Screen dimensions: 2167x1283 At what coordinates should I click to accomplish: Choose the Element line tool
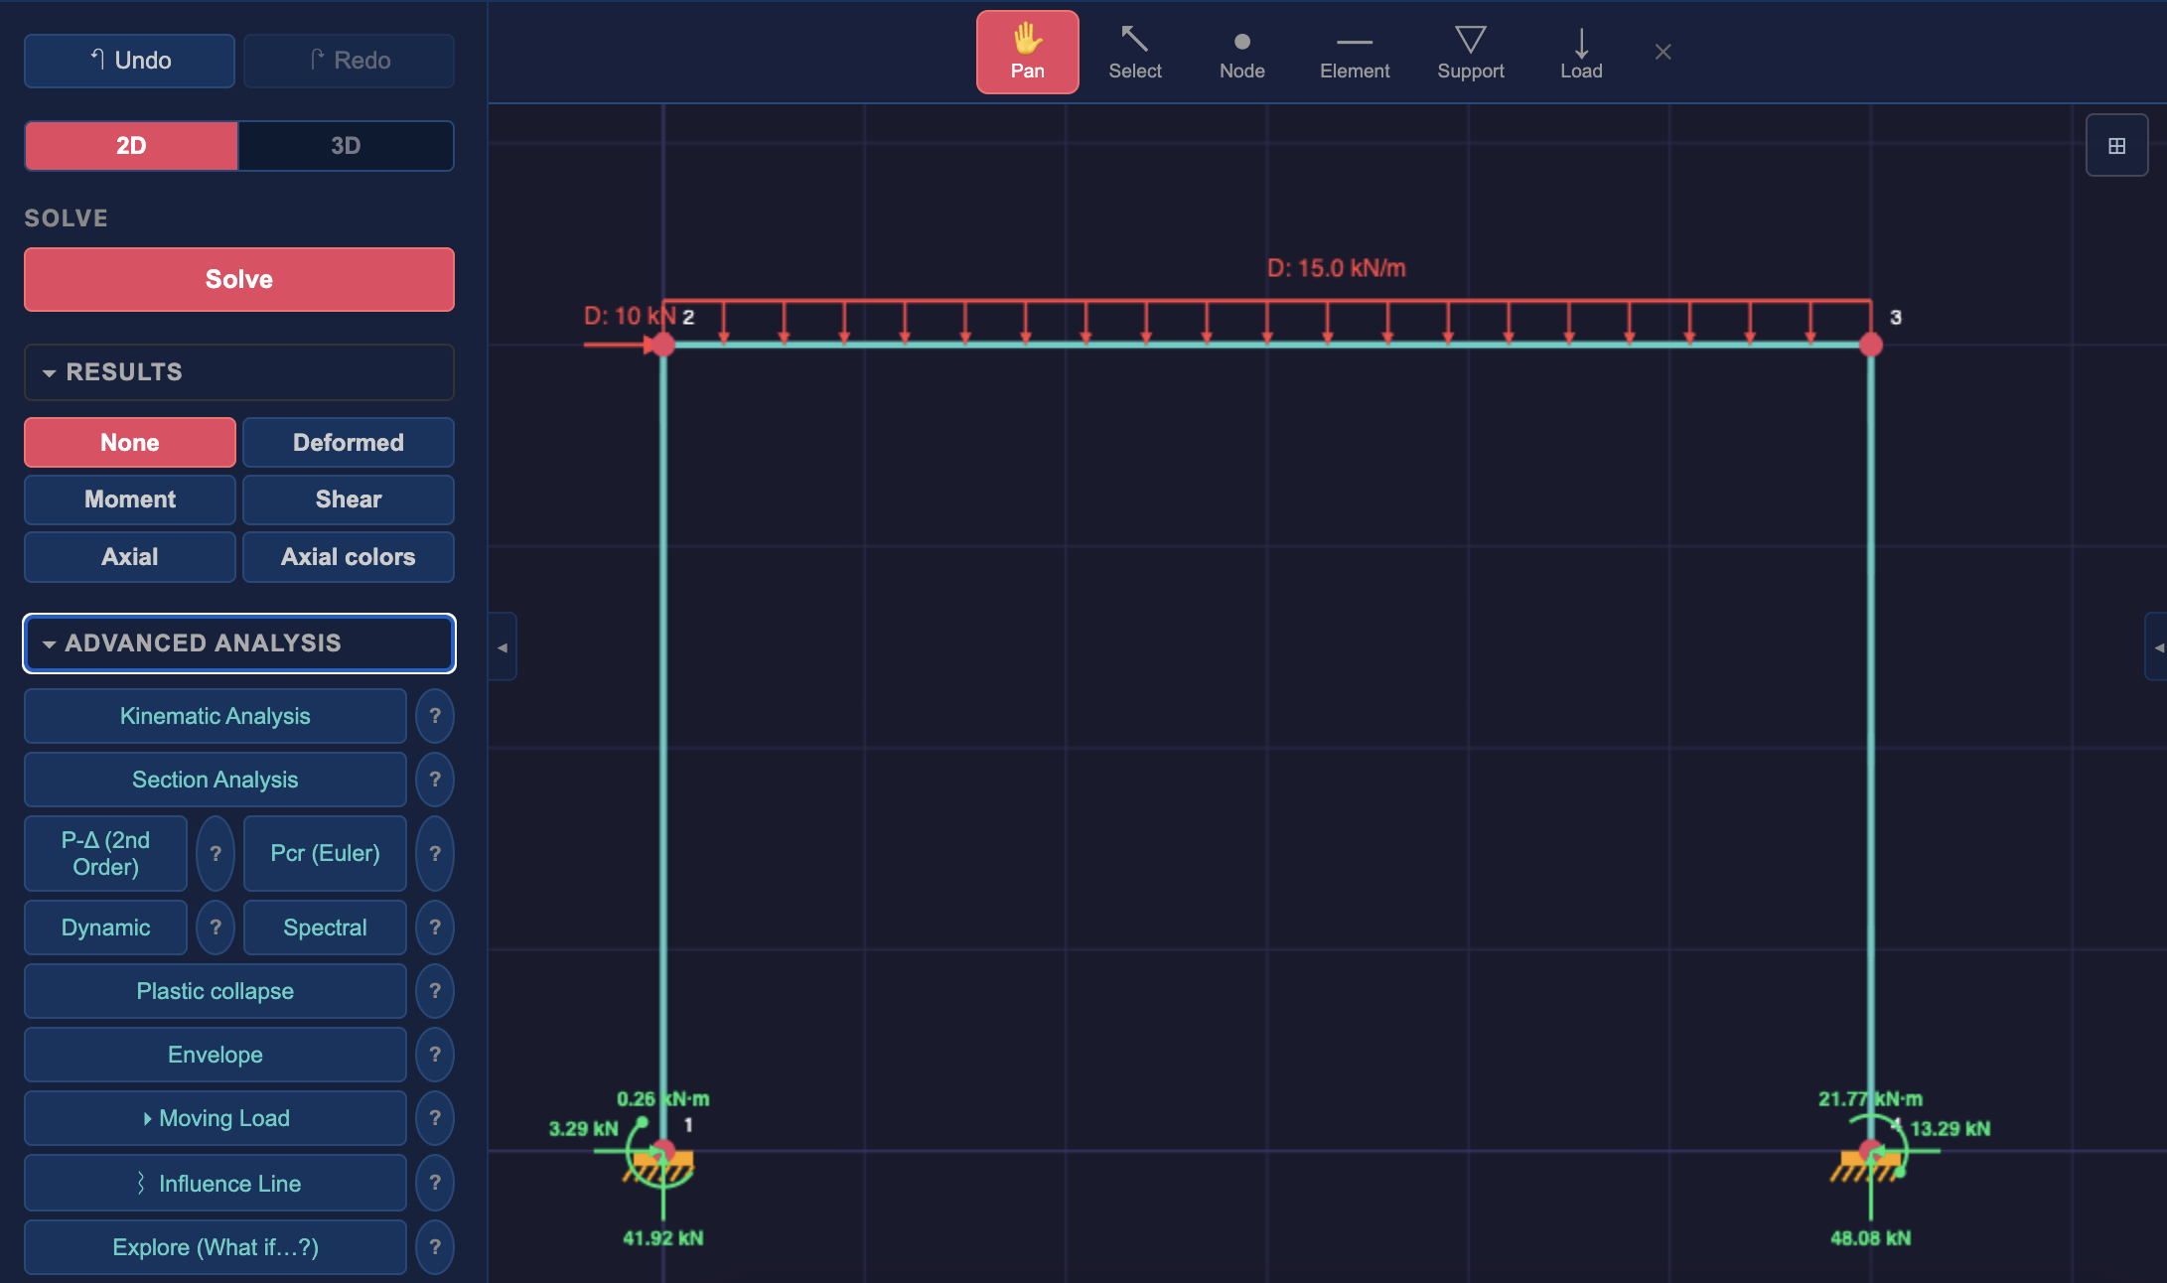(1355, 53)
